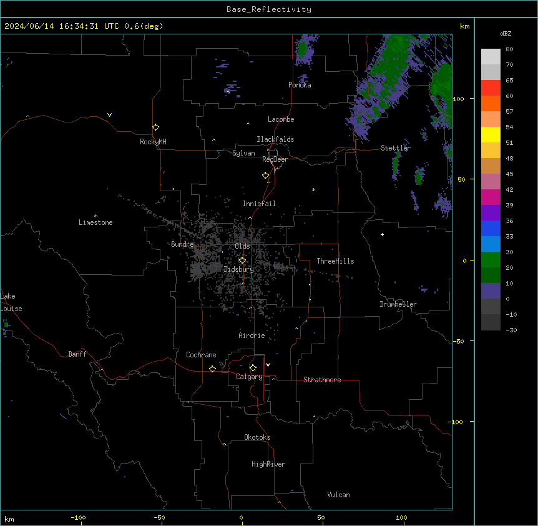Click the purple 10 dBZ legend swatch
The image size is (538, 526).
pyautogui.click(x=491, y=291)
